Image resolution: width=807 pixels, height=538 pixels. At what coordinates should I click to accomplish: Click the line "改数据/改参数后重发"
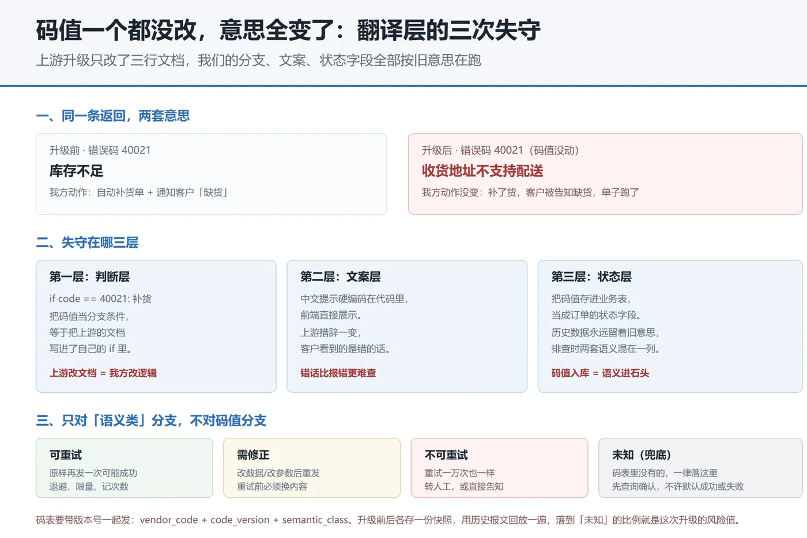click(x=278, y=473)
